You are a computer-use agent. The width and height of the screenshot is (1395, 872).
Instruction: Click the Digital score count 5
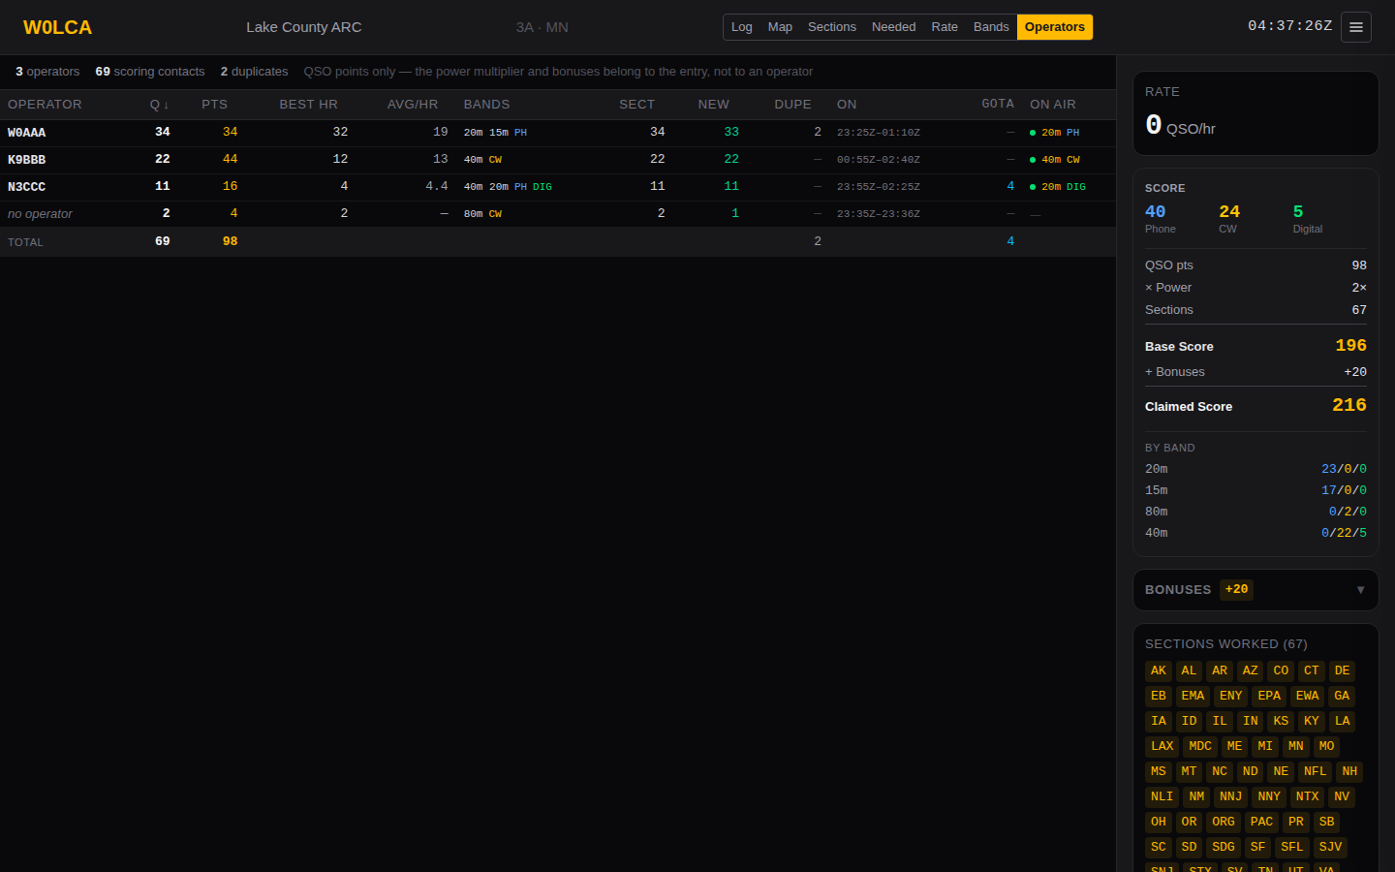1298,211
